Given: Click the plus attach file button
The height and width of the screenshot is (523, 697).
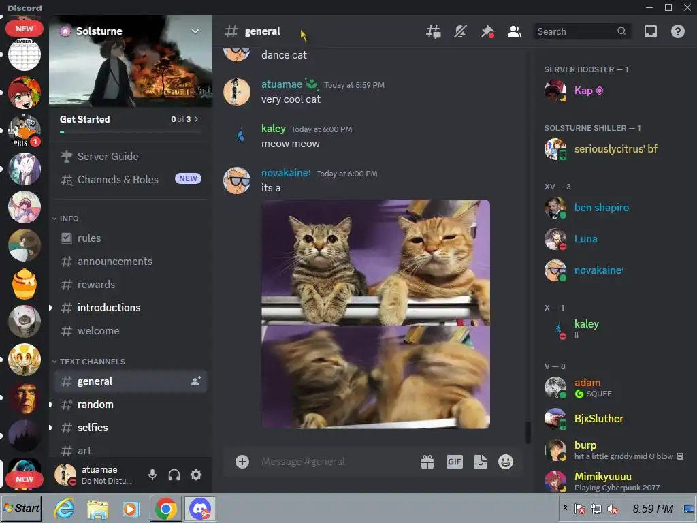Looking at the screenshot, I should (x=242, y=462).
